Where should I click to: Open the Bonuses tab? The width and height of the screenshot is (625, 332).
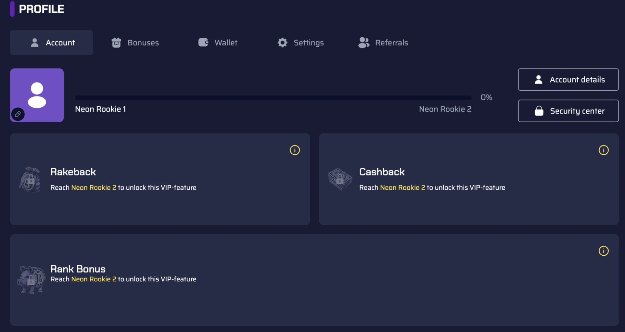(135, 43)
